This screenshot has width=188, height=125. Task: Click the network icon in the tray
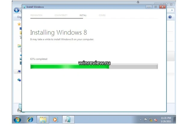click(x=151, y=120)
